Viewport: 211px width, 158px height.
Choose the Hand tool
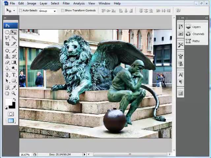(x=7, y=93)
